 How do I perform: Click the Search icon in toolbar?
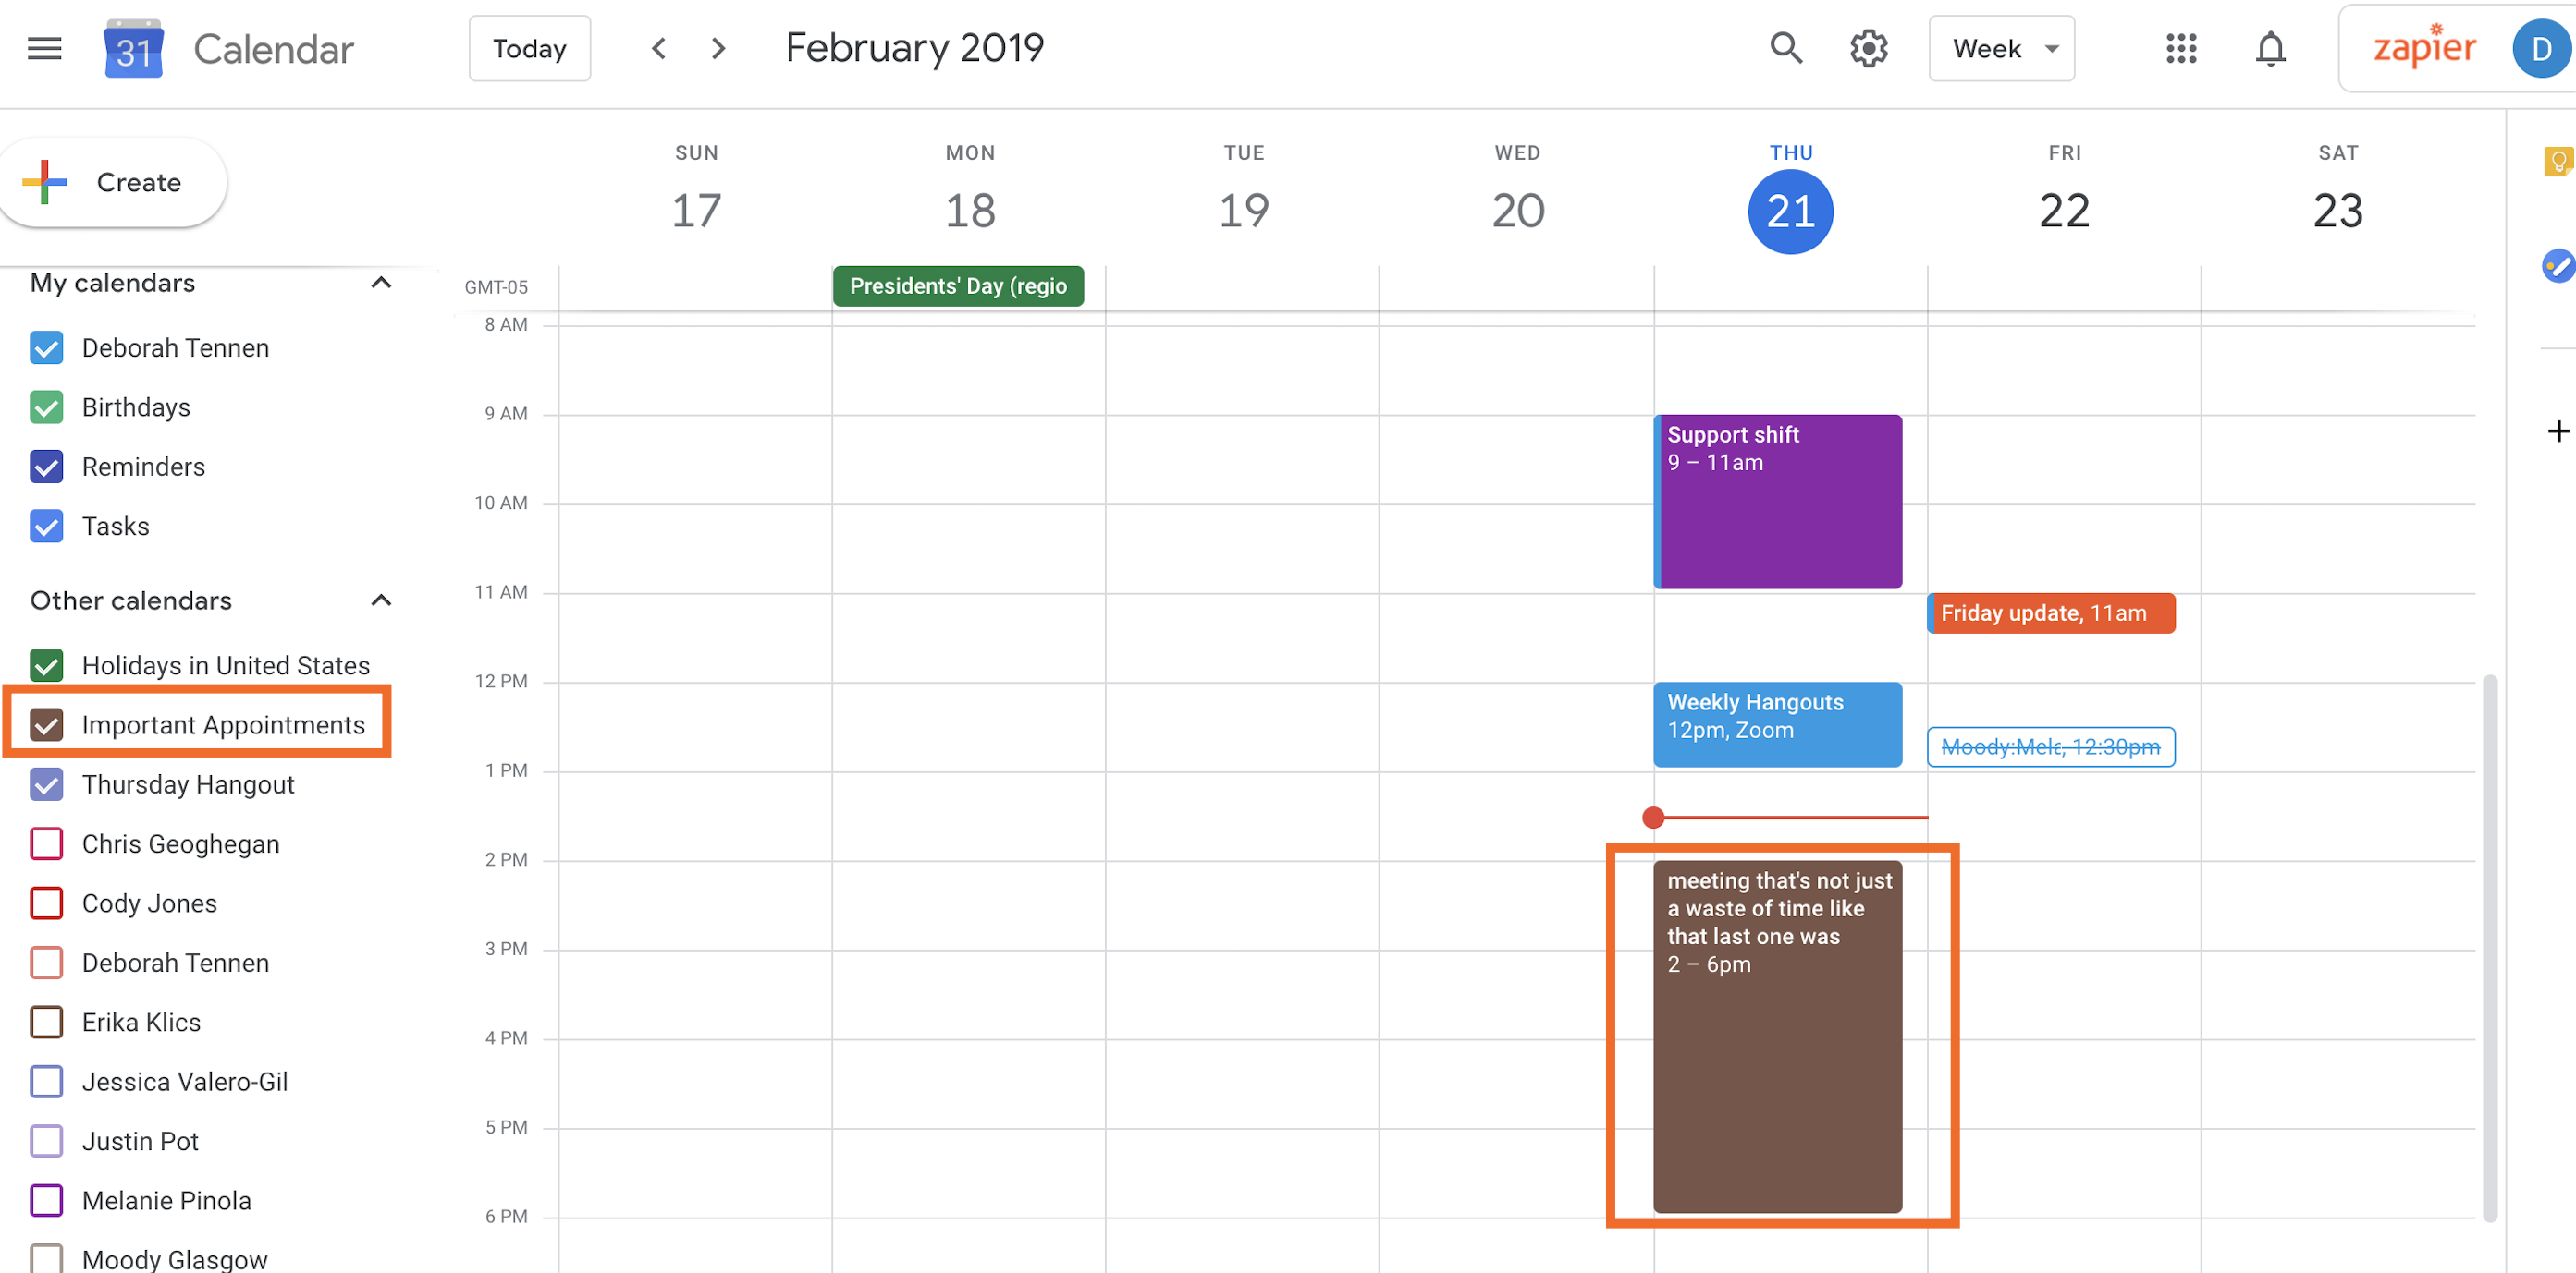[x=1783, y=47]
